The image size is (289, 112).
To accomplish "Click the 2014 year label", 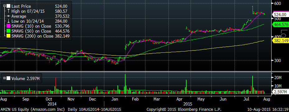I will pyautogui.click(x=52, y=104).
